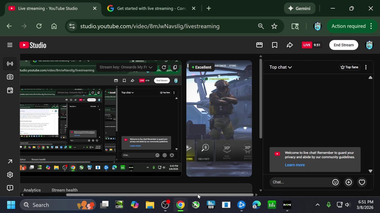Image resolution: width=380 pixels, height=213 pixels.
Task: Click the address bar URL
Action: (150, 26)
